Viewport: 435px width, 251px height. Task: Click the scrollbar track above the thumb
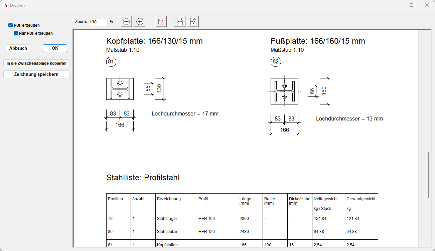tap(429, 90)
